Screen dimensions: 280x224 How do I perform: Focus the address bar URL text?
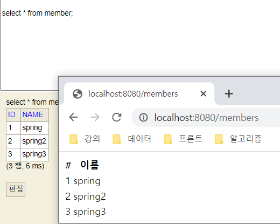[206, 118]
